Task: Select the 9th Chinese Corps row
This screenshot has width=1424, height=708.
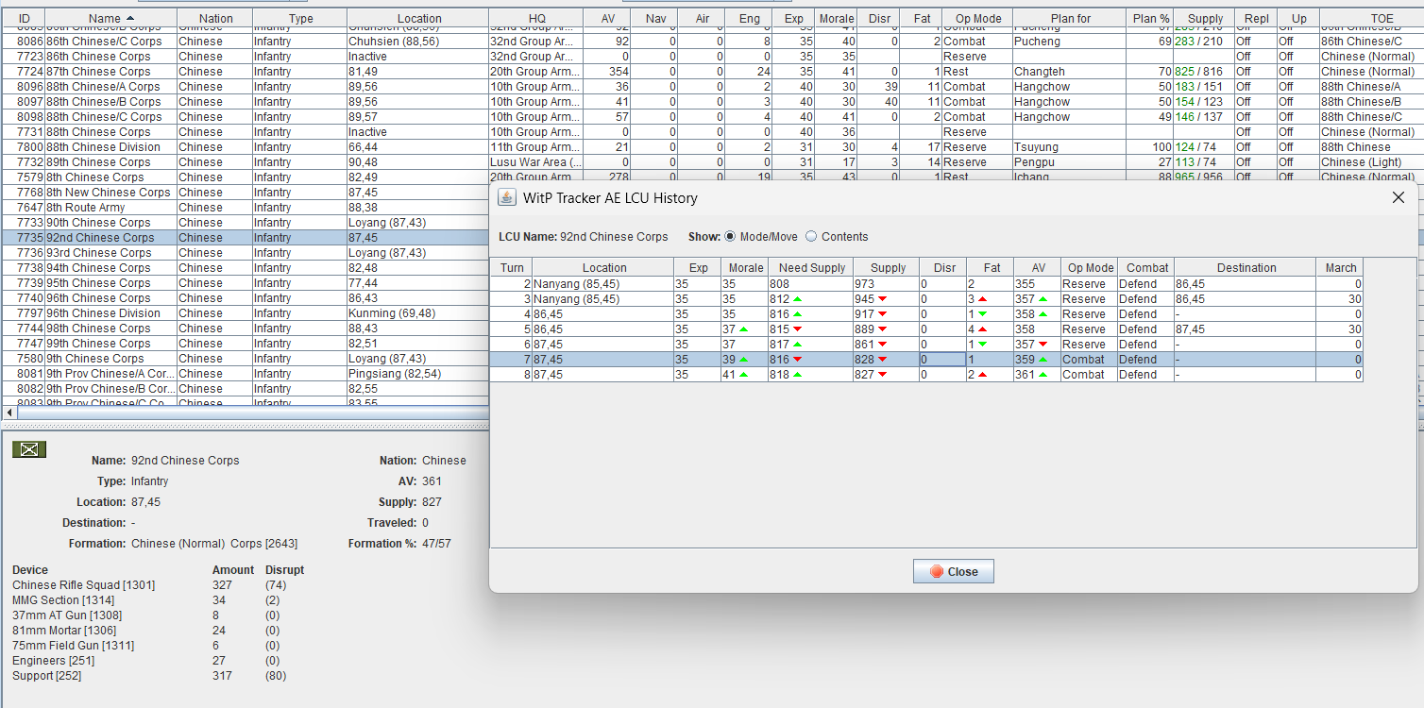Action: click(246, 359)
